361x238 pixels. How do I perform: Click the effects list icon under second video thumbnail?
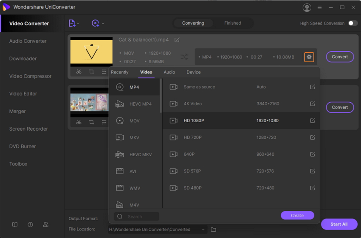coord(104,122)
